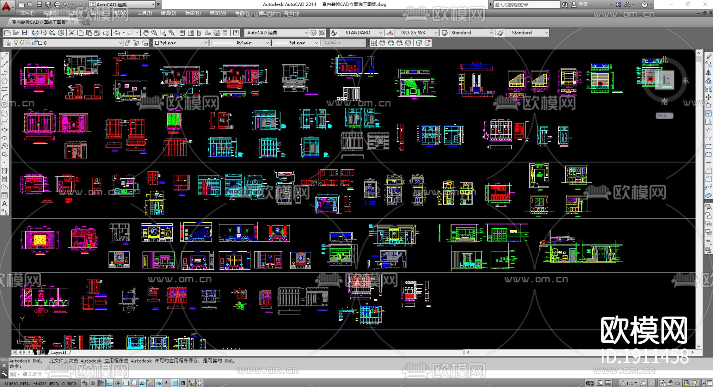Image resolution: width=713 pixels, height=387 pixels.
Task: Select the Move tool in modify toolbar
Action: [x=709, y=97]
